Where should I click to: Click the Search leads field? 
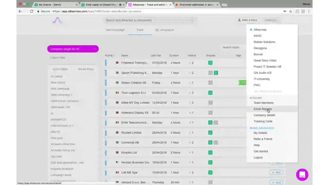tap(233, 47)
